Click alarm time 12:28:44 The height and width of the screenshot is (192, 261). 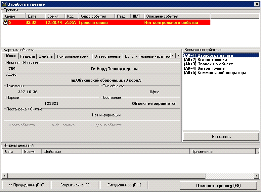pyautogui.click(x=54, y=23)
